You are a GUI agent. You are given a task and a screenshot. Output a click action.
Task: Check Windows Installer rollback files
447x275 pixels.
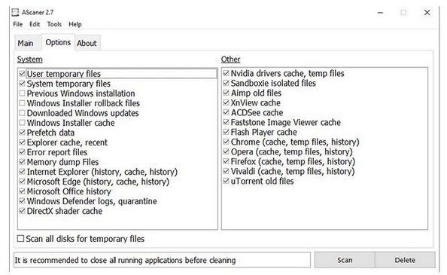22,103
